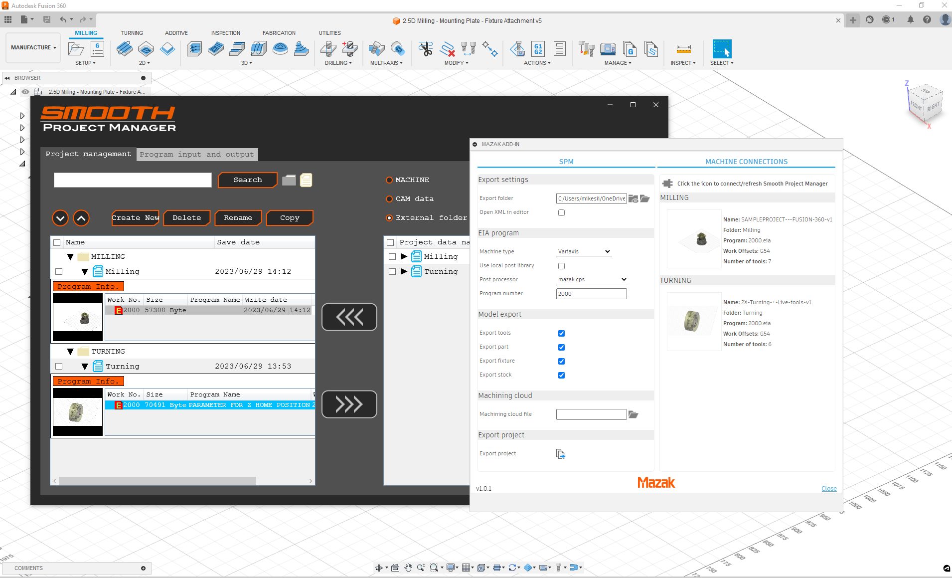The image size is (952, 578).
Task: Activate the Select tool icon
Action: tap(722, 49)
